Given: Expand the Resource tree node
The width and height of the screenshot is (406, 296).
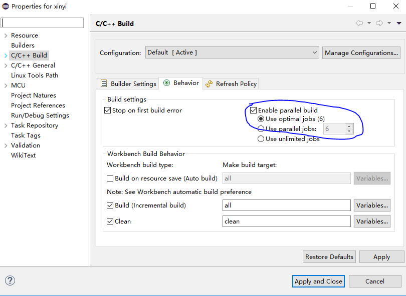Looking at the screenshot, I should pyautogui.click(x=6, y=35).
